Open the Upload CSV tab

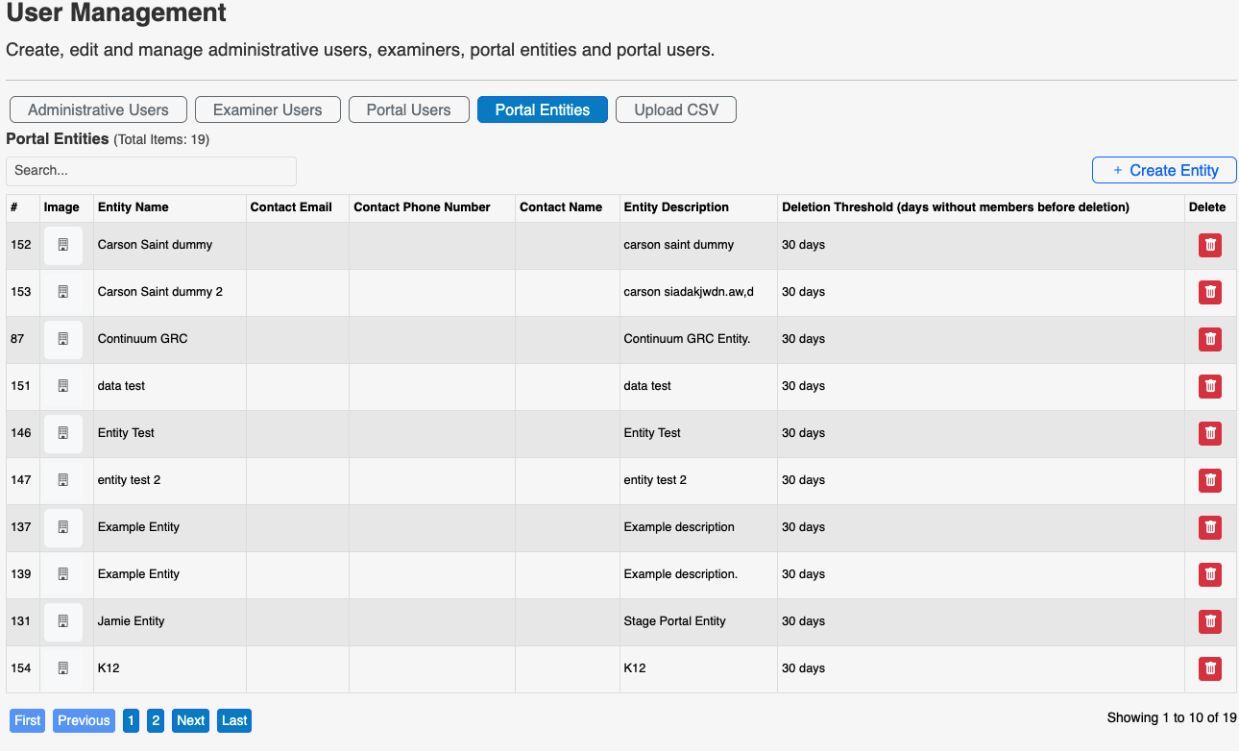[675, 109]
